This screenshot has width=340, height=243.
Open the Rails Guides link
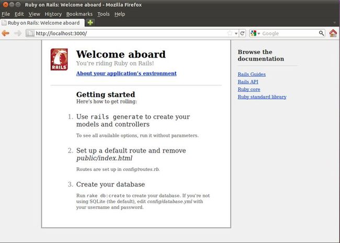coord(252,74)
